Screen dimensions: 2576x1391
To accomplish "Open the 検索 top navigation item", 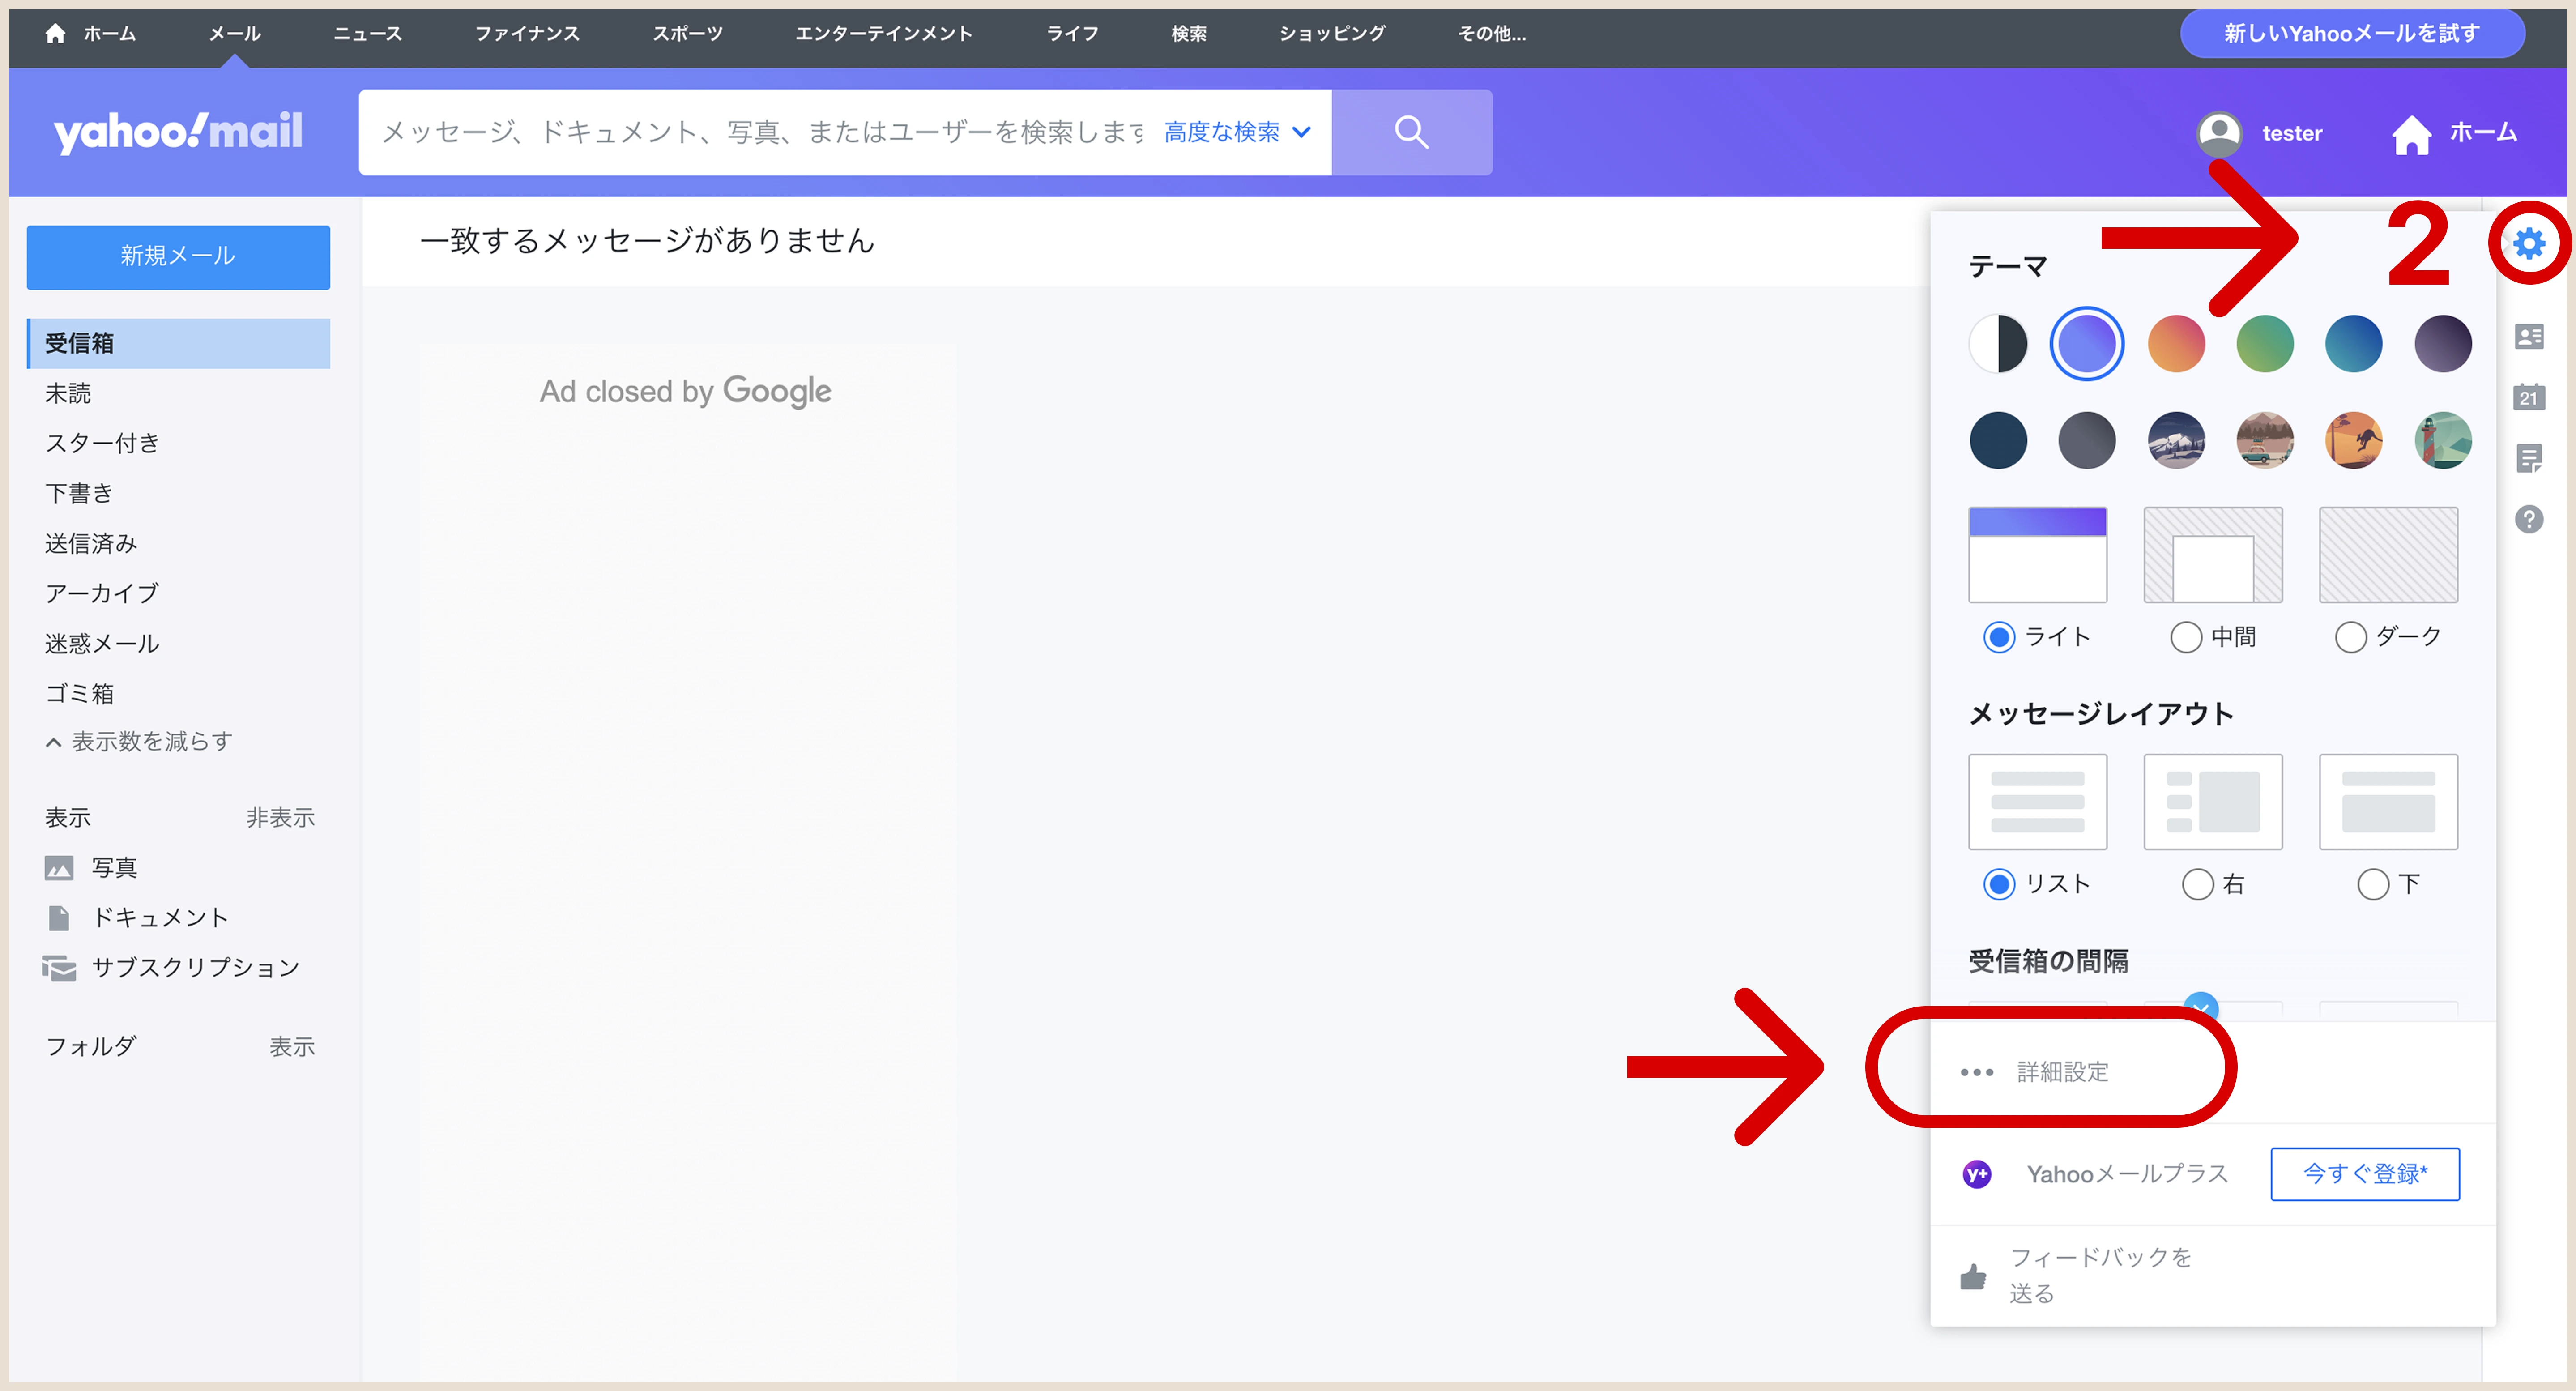I will coord(1189,33).
